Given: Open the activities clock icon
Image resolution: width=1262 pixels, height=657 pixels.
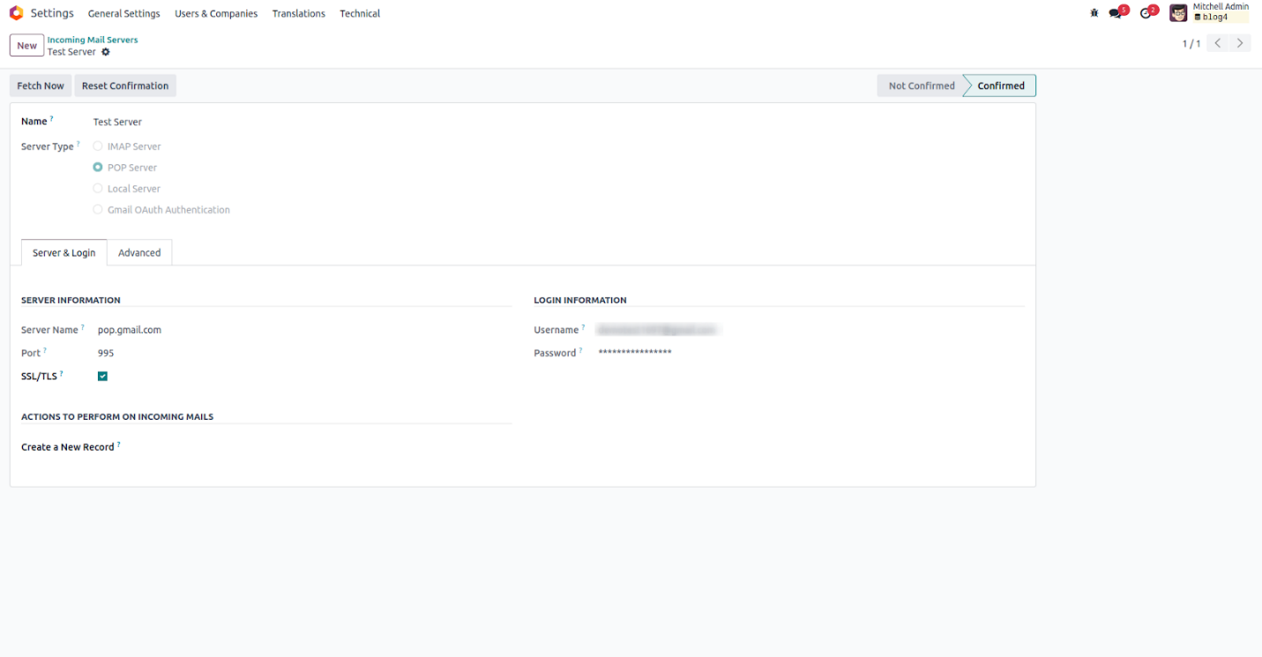Looking at the screenshot, I should pos(1147,13).
